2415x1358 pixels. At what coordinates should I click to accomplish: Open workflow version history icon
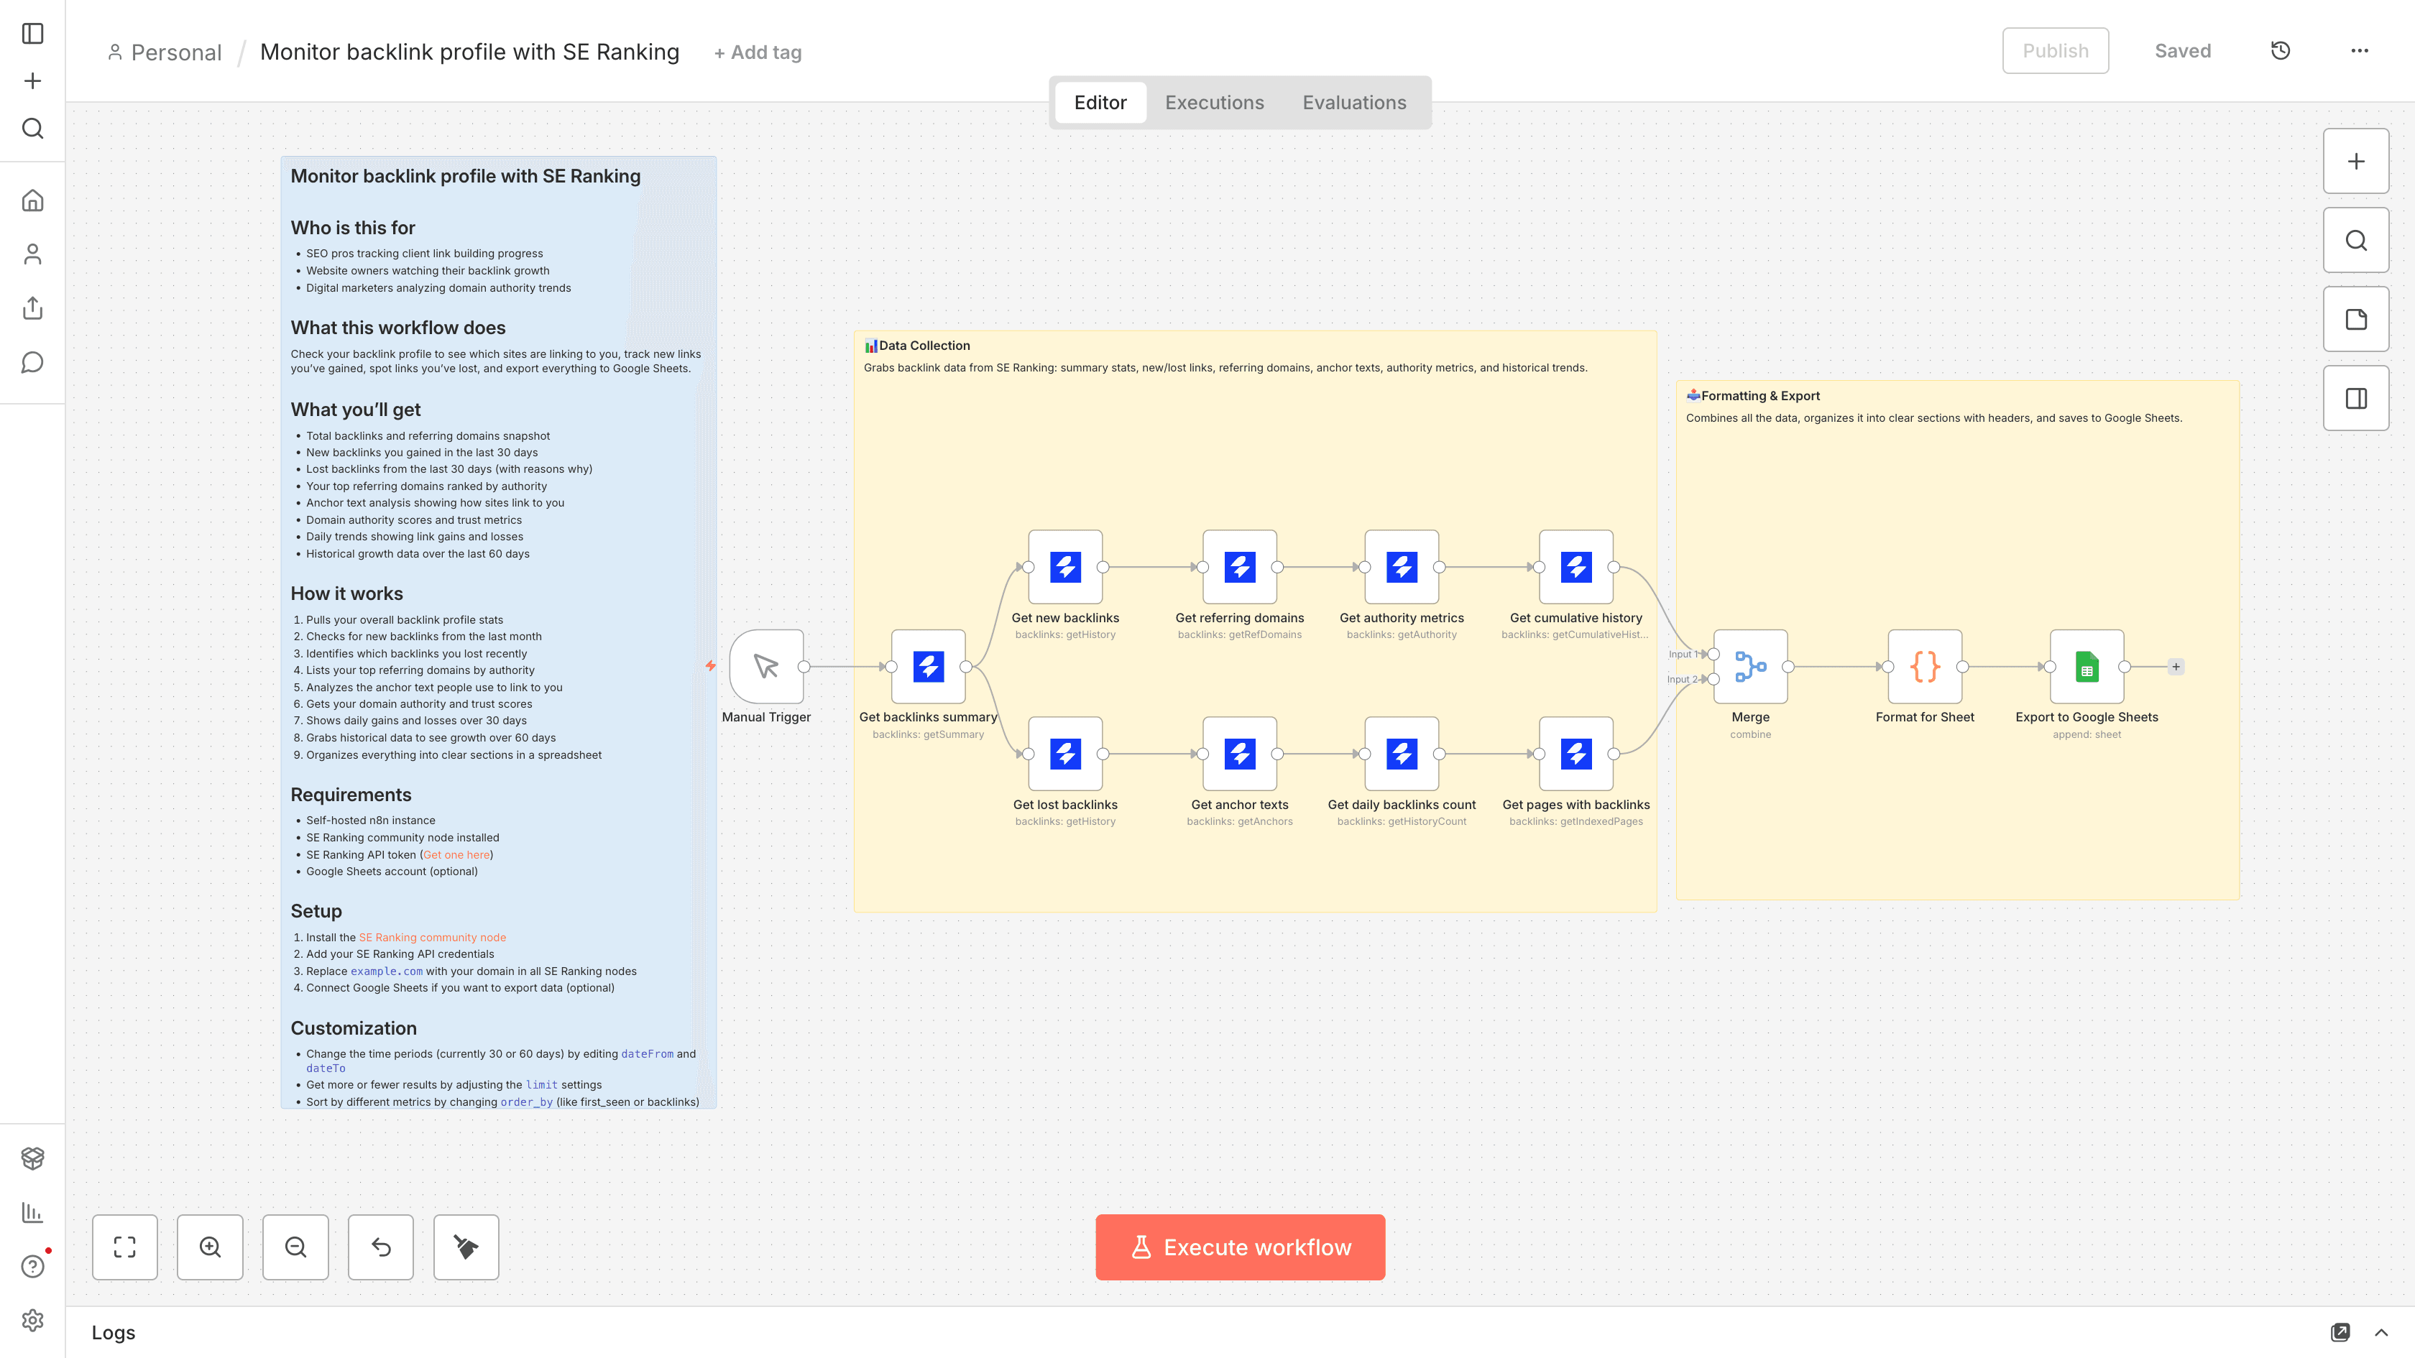pyautogui.click(x=2280, y=50)
